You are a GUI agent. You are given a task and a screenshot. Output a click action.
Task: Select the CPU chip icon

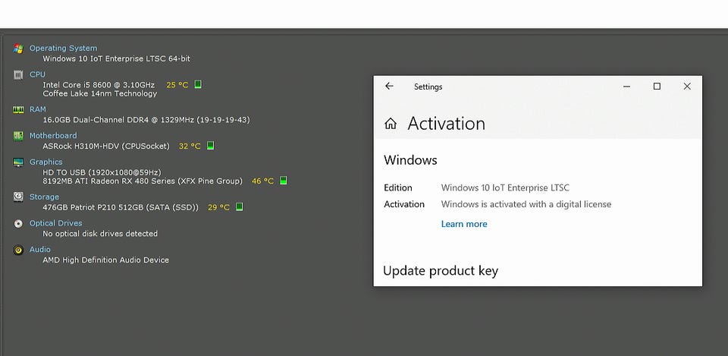[18, 74]
